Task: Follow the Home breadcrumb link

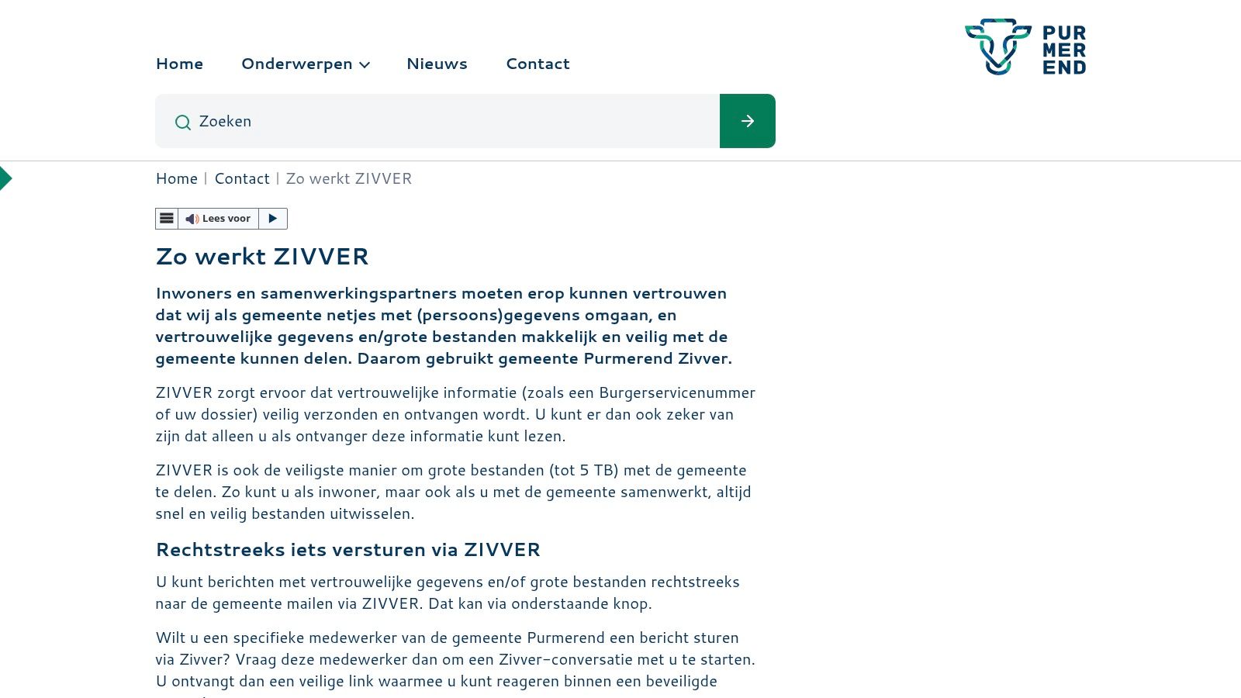Action: click(x=176, y=178)
